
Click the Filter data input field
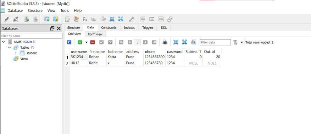tap(215, 42)
